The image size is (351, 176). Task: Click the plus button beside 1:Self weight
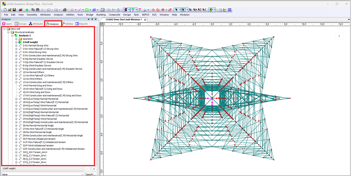pos(94,168)
